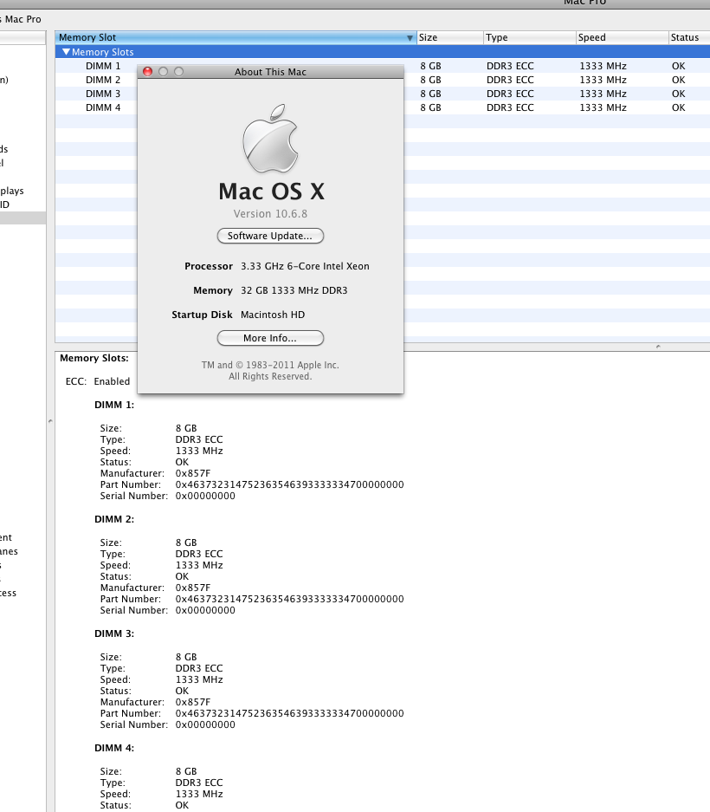The width and height of the screenshot is (710, 812).
Task: Click the split-pane divider handle above details
Action: pyautogui.click(x=658, y=346)
